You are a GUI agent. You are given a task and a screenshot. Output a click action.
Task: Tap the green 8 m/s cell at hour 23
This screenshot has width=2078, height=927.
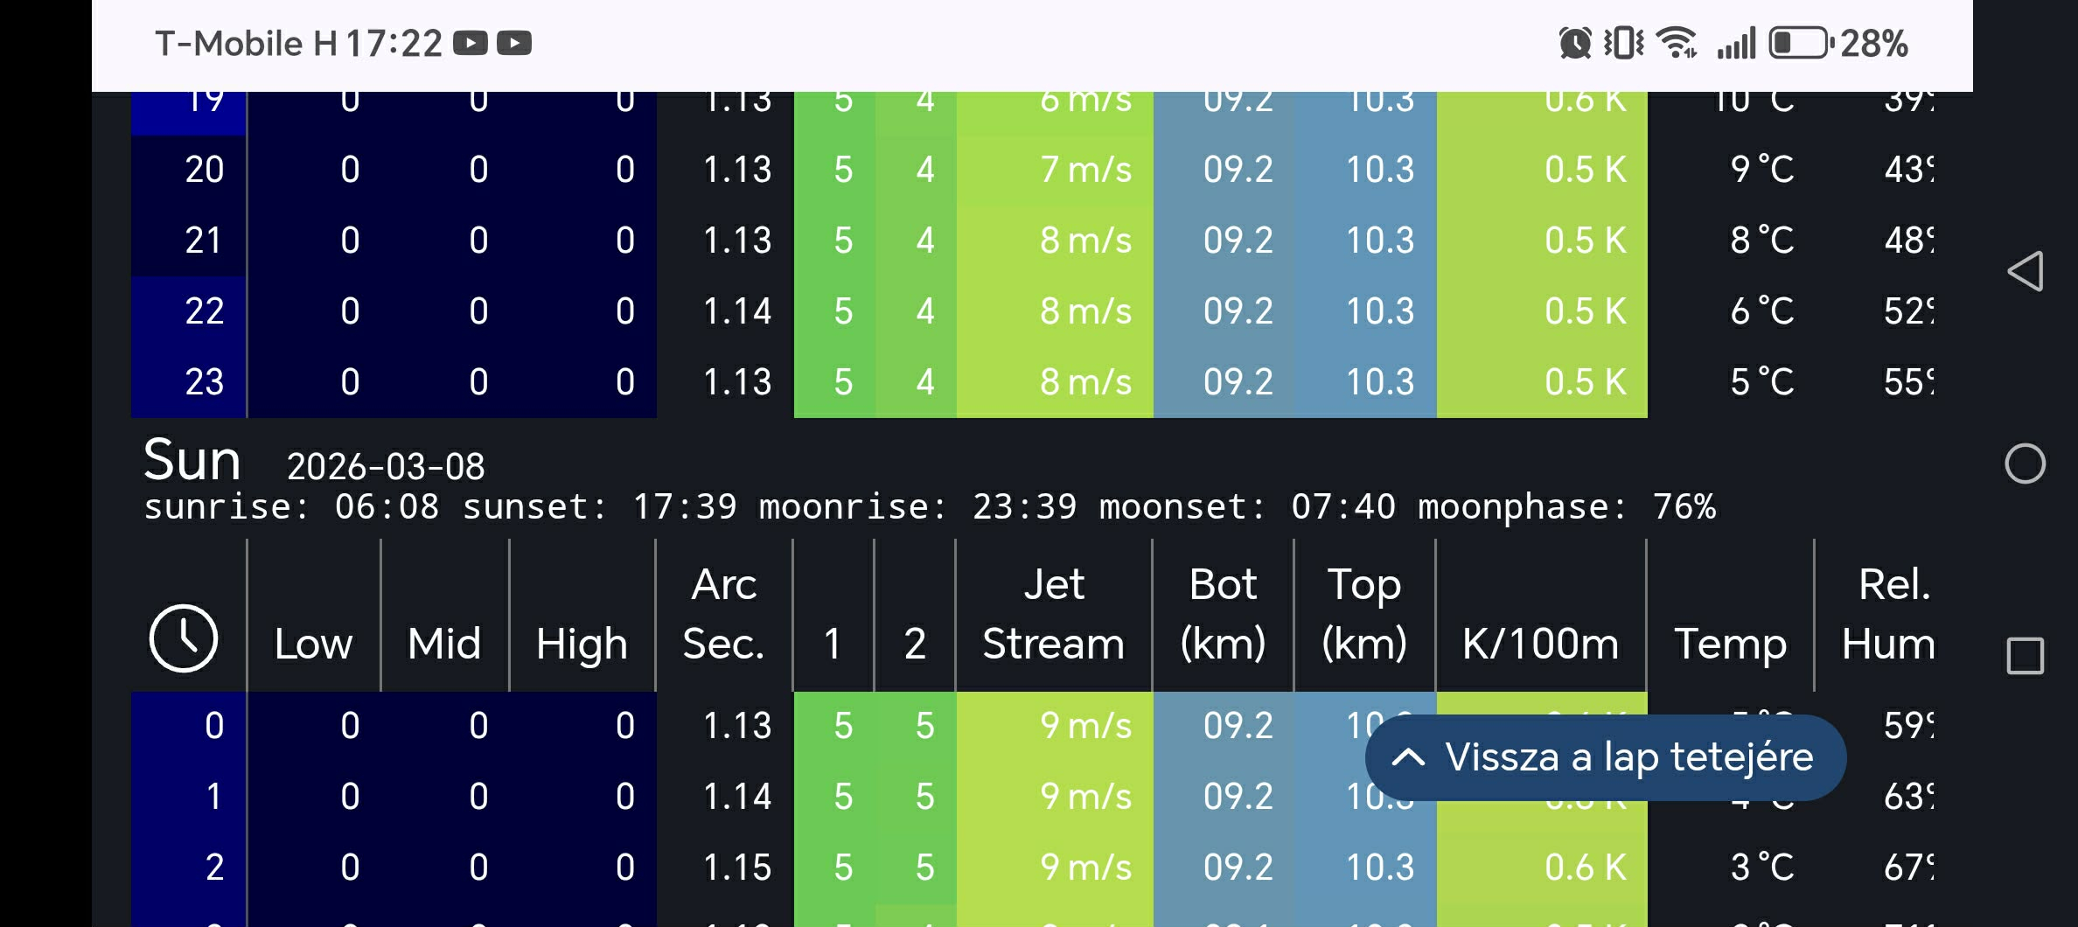[x=1084, y=382]
